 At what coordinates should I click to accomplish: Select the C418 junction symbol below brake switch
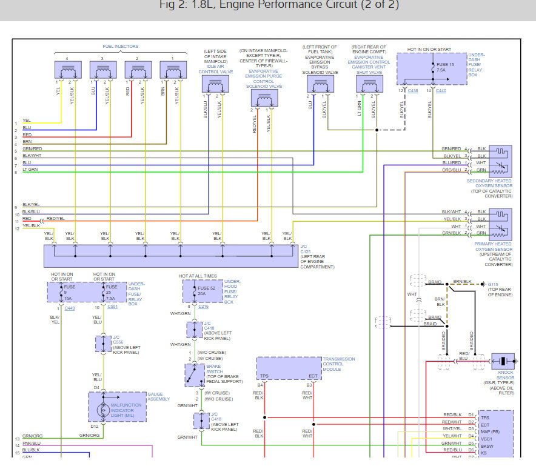point(201,421)
